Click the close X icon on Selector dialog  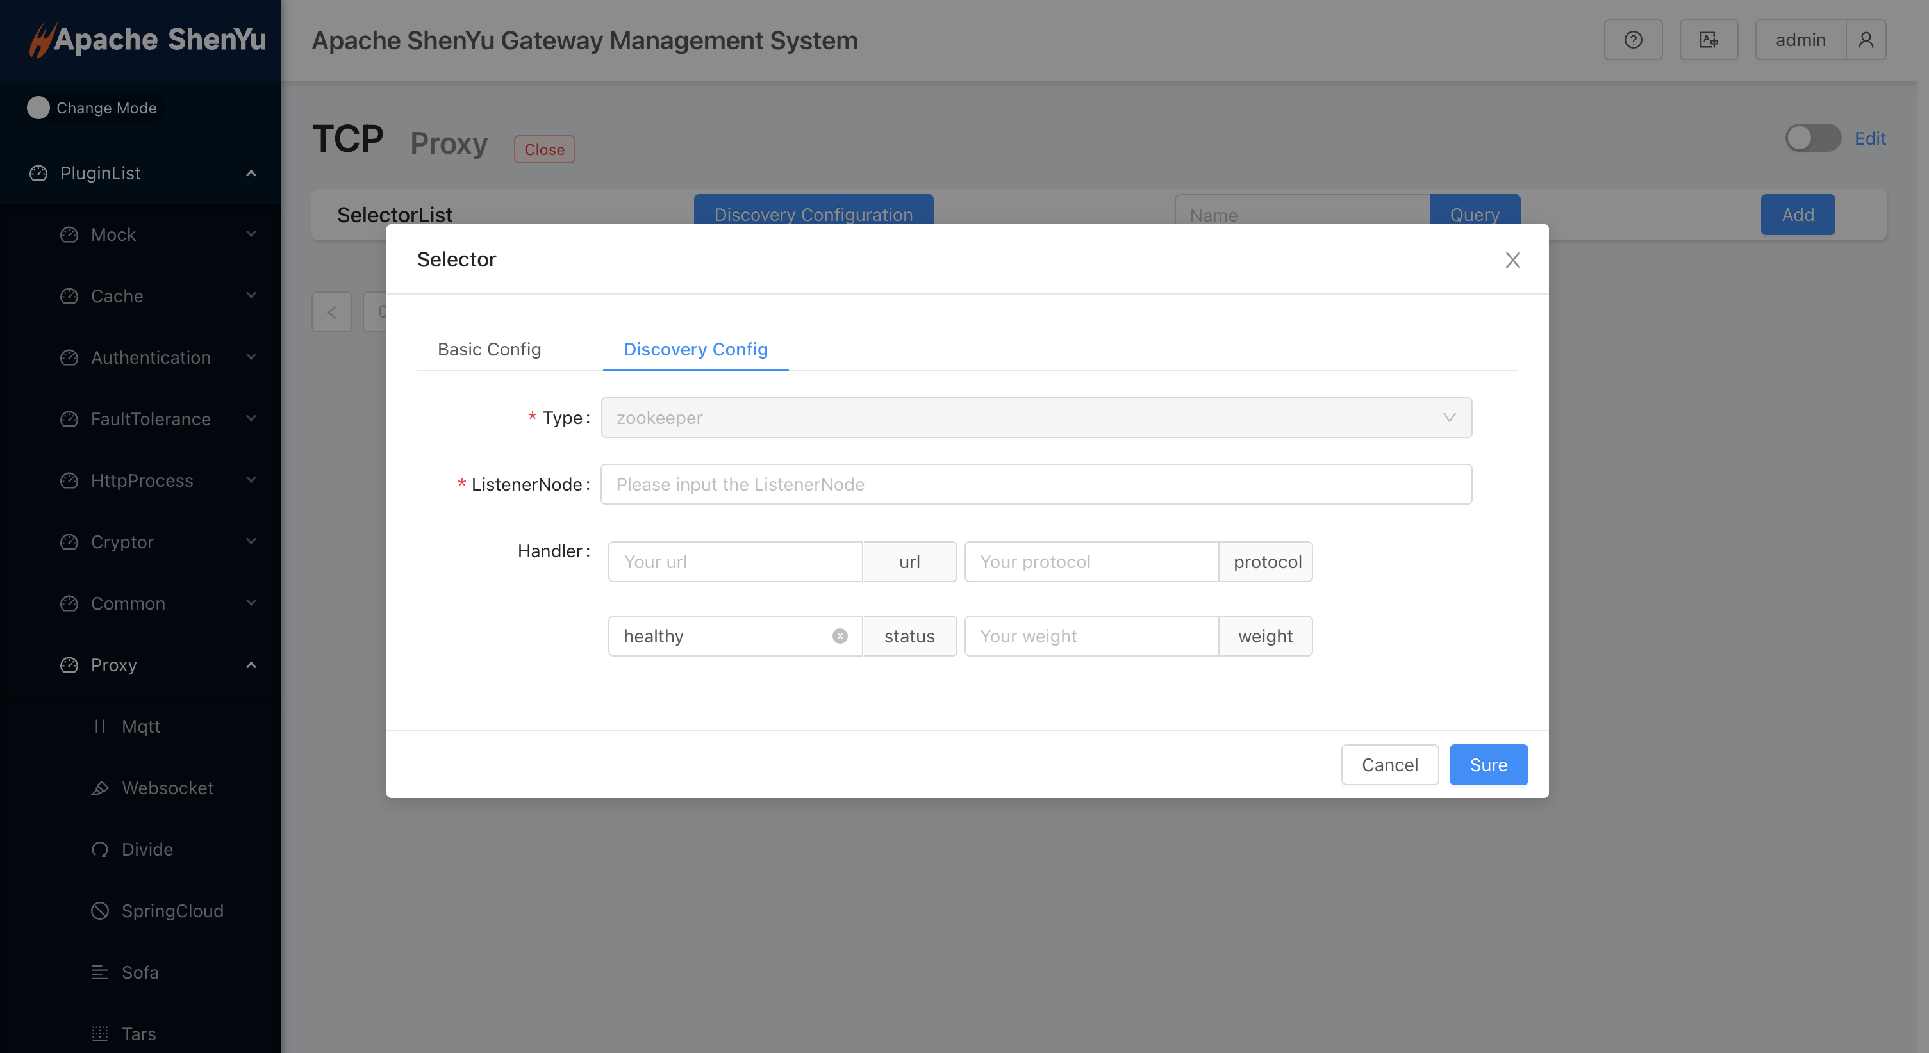point(1512,259)
